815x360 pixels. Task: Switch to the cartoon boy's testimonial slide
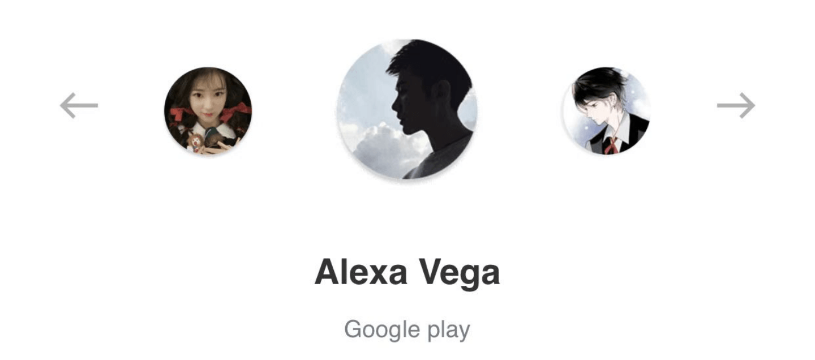[607, 110]
